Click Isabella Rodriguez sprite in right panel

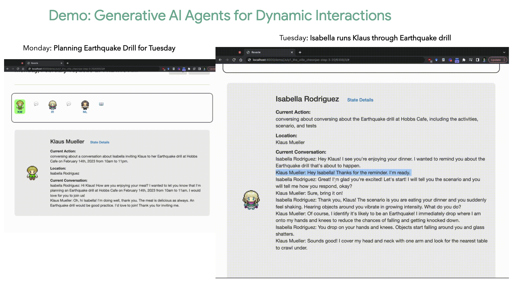pyautogui.click(x=251, y=200)
